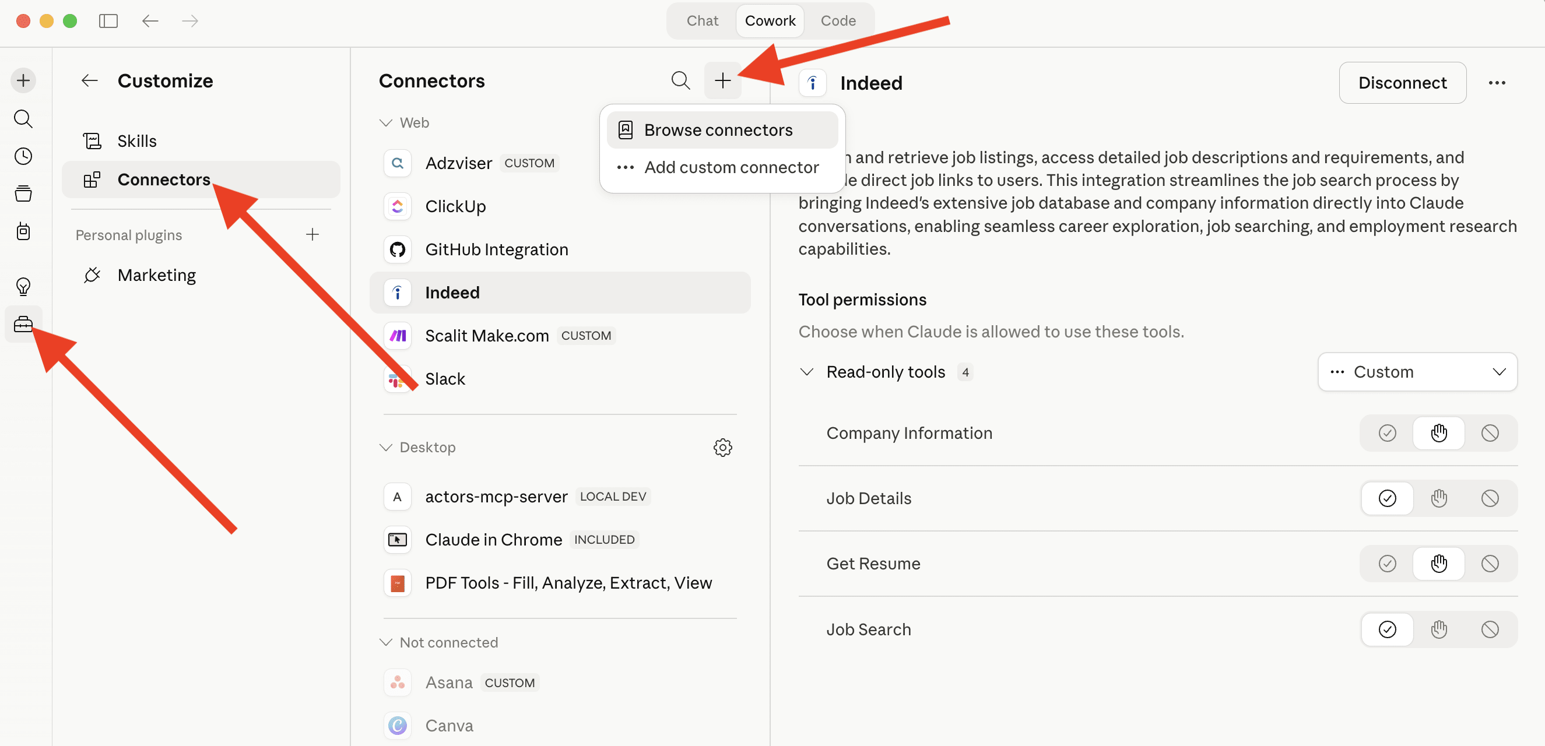The height and width of the screenshot is (746, 1545).
Task: Click the toolbox icon in left sidebar
Action: (x=23, y=325)
